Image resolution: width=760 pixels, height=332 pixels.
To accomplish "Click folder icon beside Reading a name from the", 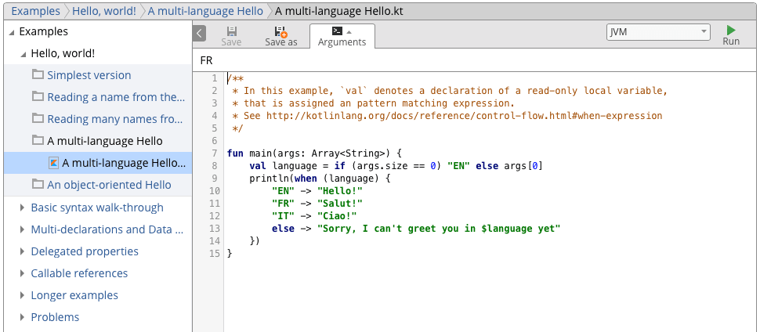I will click(38, 96).
